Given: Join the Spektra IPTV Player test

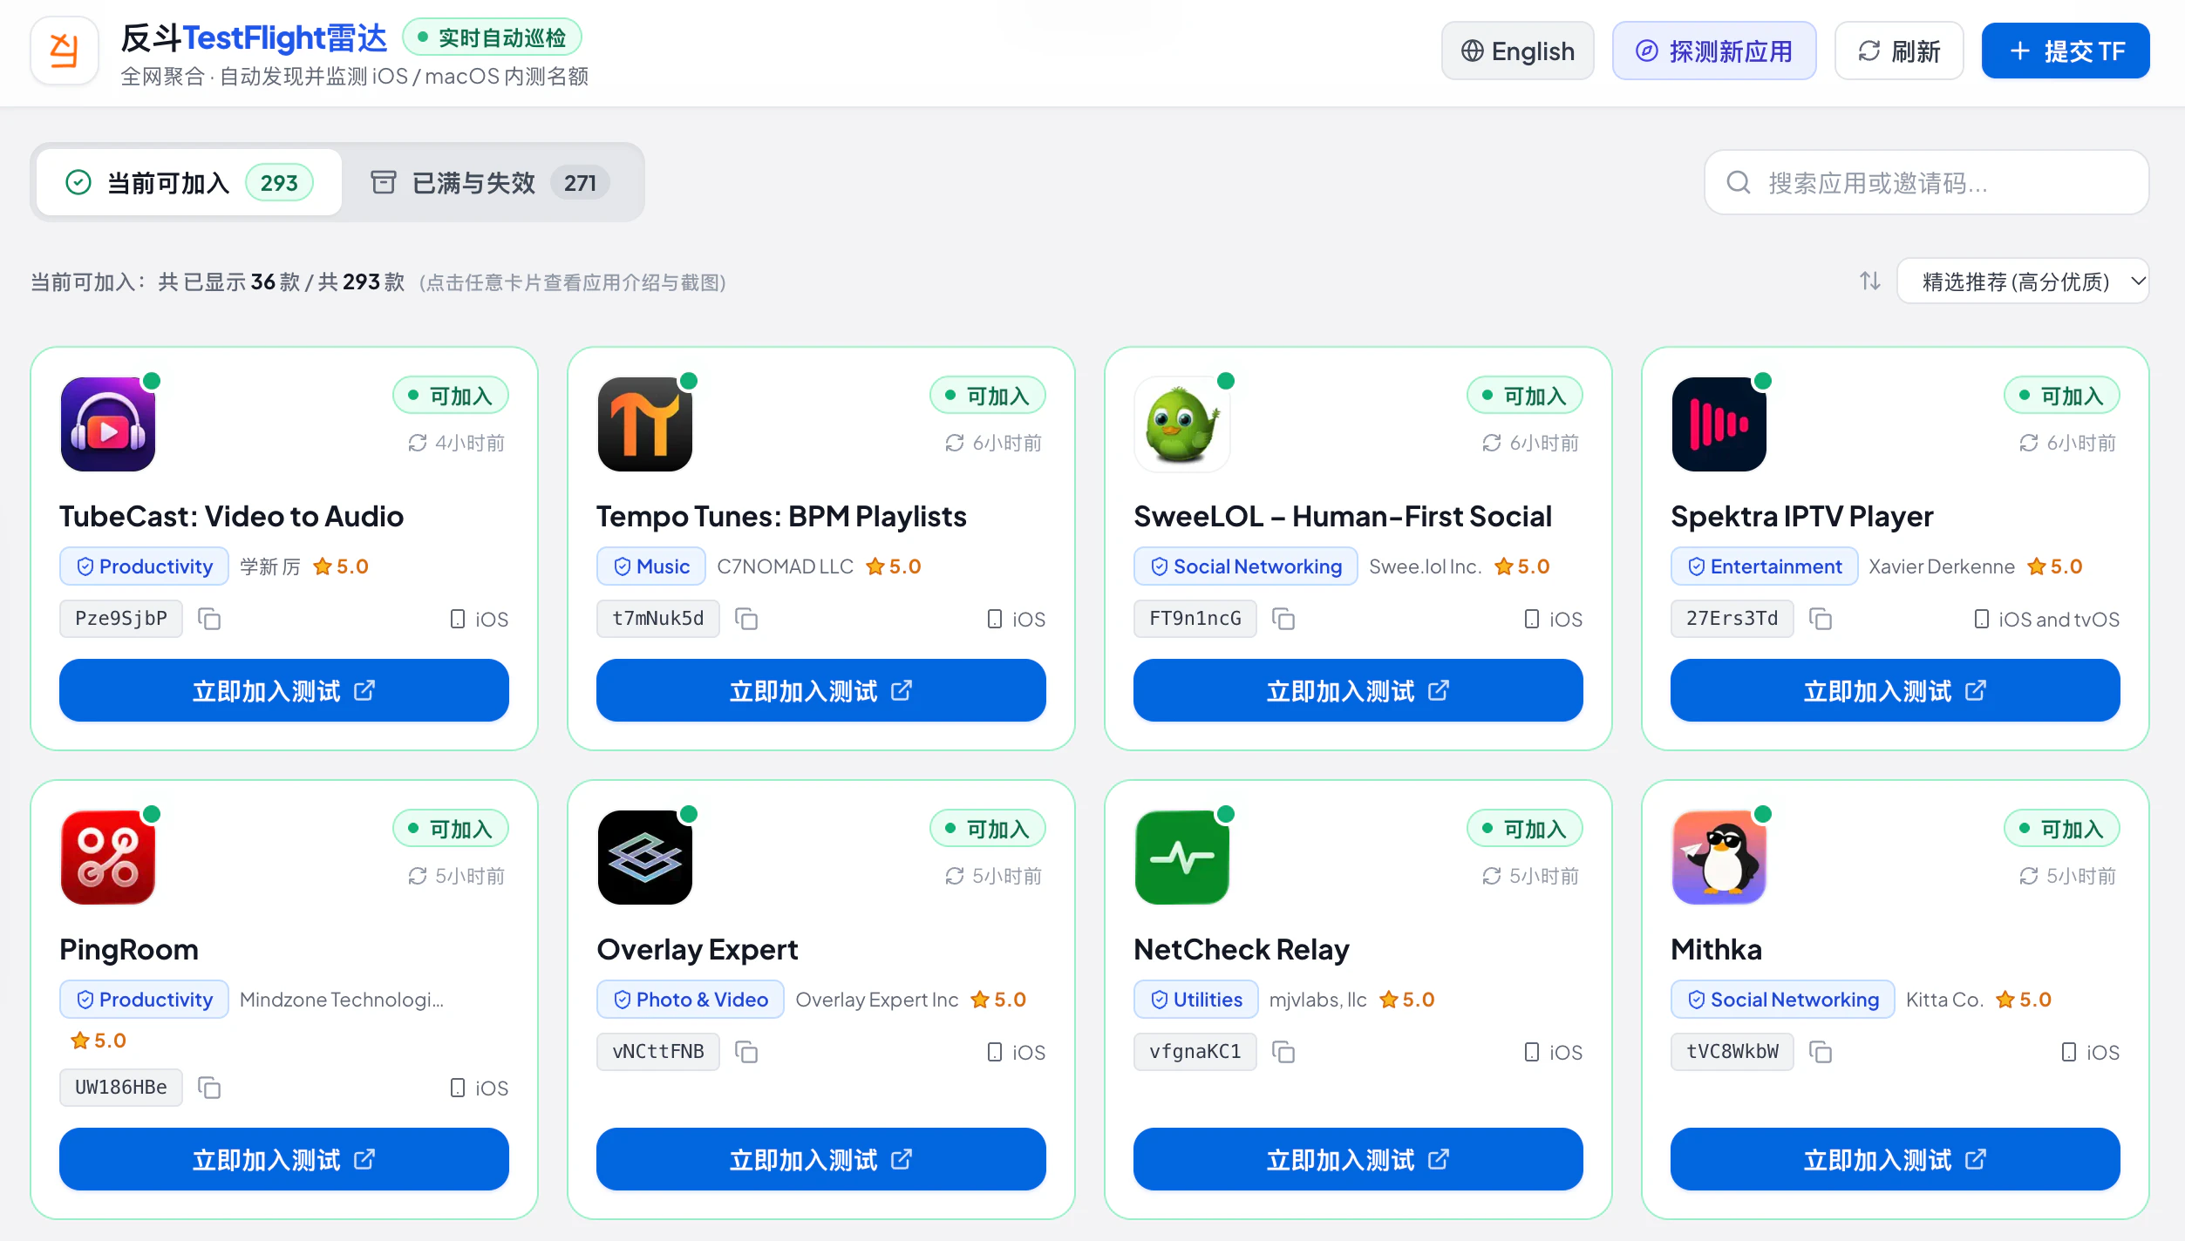Looking at the screenshot, I should (x=1896, y=690).
